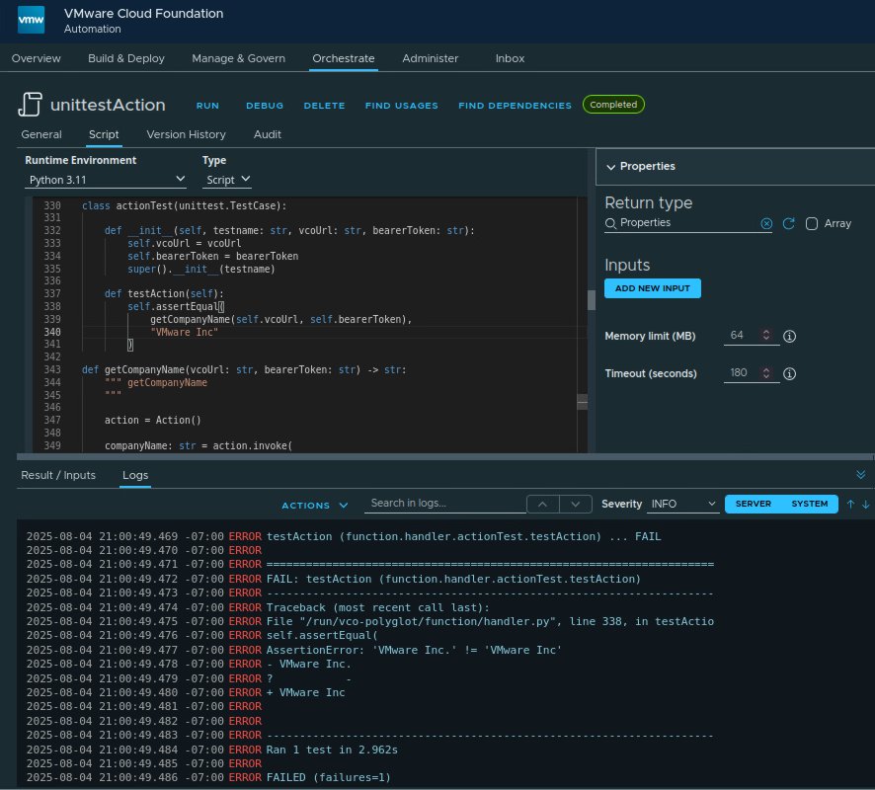Go to next log search match

[576, 504]
